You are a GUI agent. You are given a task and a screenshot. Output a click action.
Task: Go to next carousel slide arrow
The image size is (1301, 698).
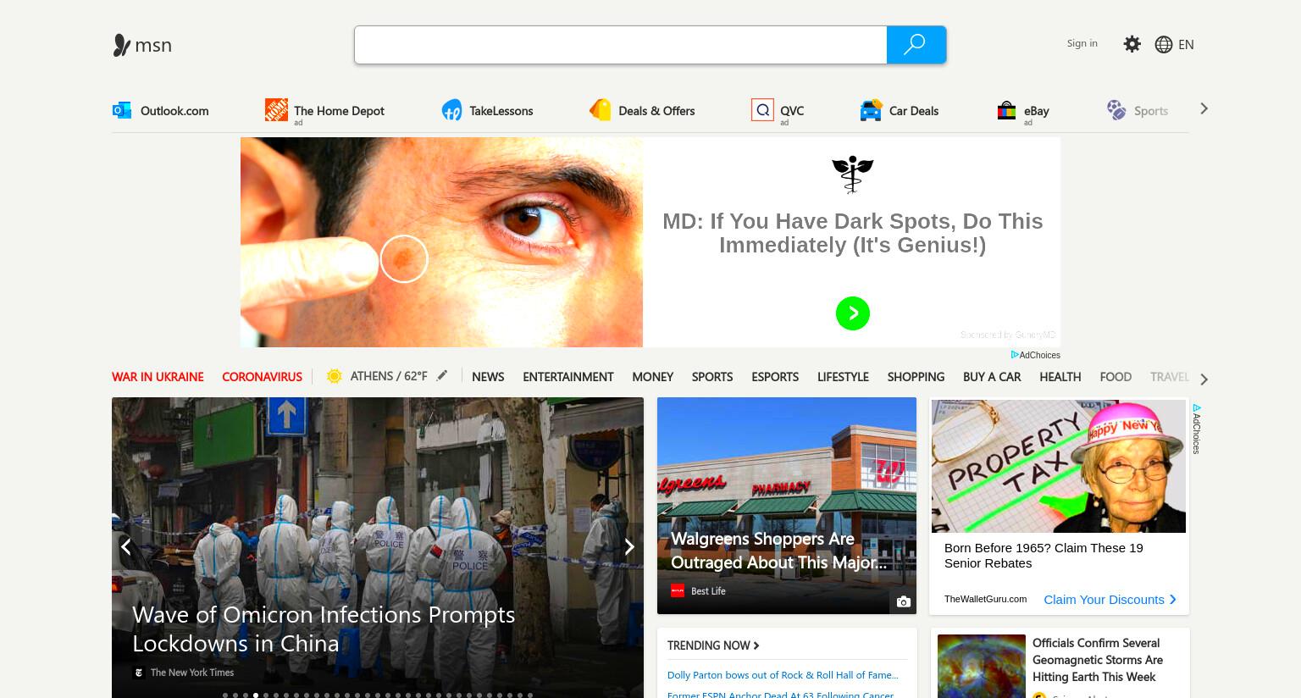click(x=628, y=547)
